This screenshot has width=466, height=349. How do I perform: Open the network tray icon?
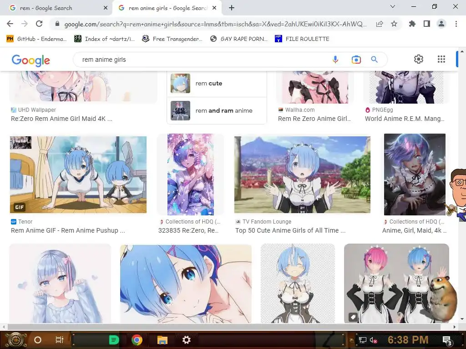(x=363, y=340)
